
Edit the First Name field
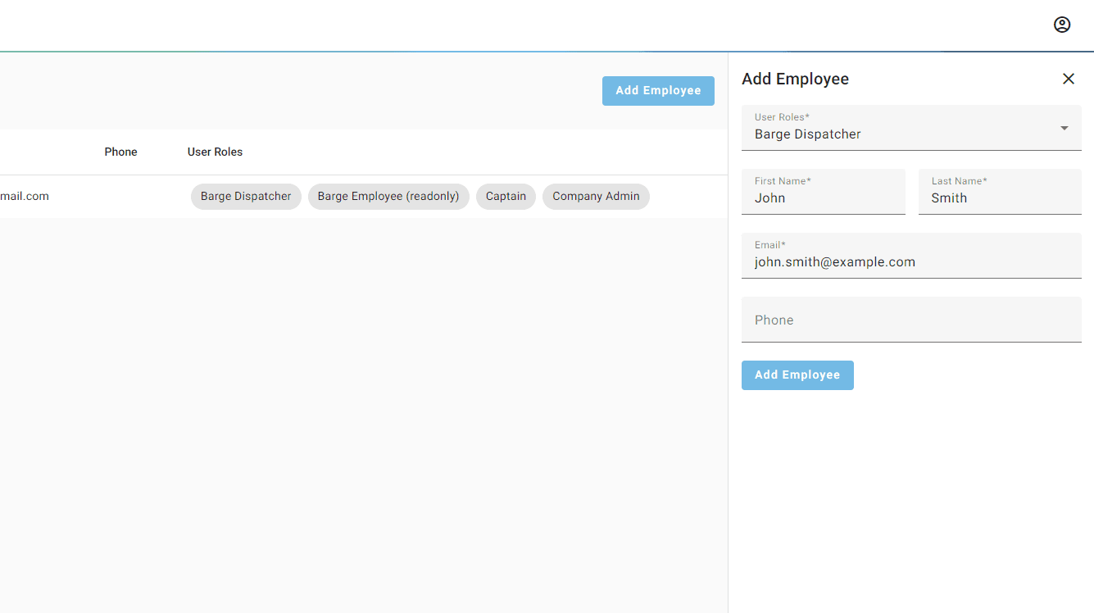click(x=824, y=192)
